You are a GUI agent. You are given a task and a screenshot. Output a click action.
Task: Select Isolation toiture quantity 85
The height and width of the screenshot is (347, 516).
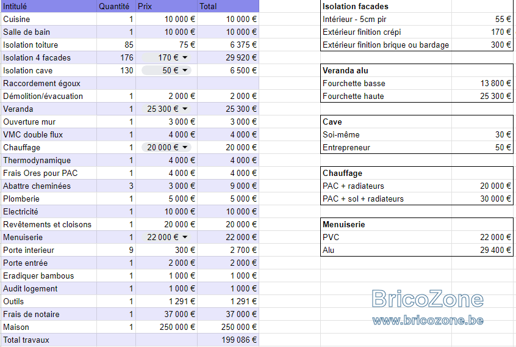click(x=116, y=45)
